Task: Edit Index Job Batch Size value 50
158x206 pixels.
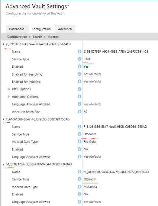Action: pyautogui.click(x=85, y=112)
